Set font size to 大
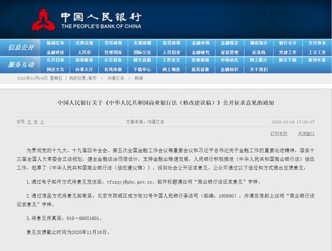The image size is (332, 251). tap(29, 122)
